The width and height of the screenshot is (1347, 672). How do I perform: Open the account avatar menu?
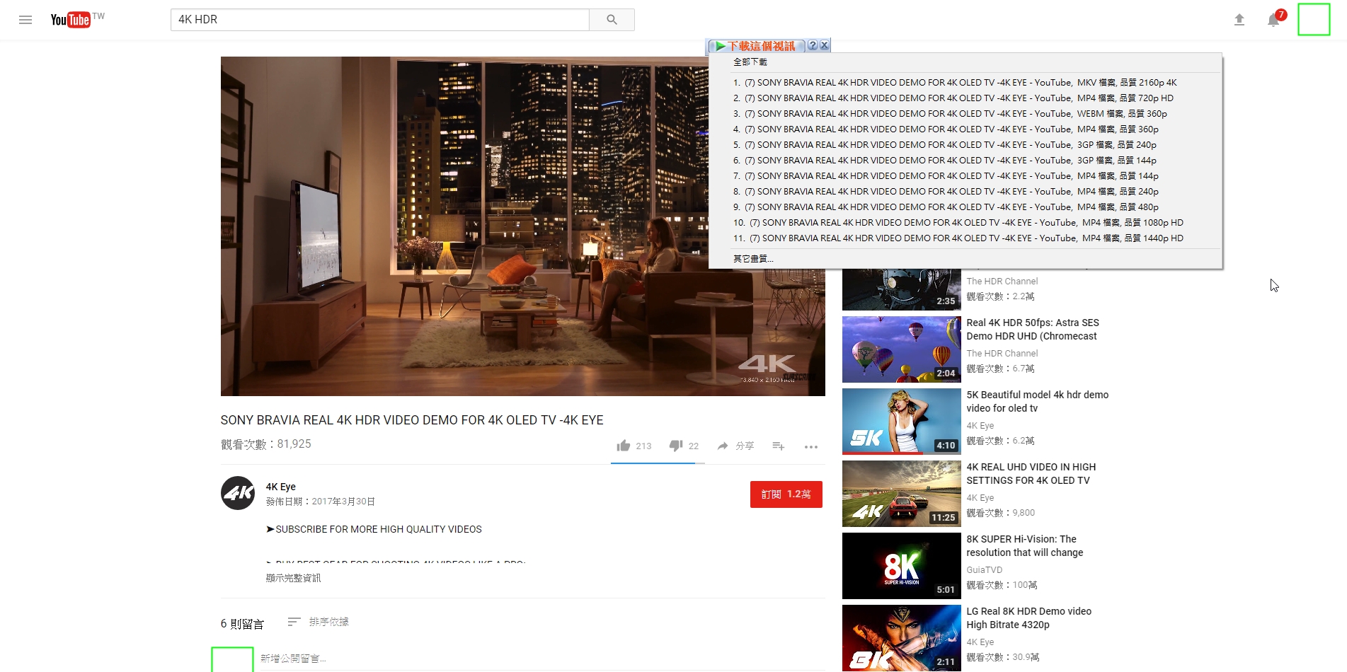tap(1314, 19)
